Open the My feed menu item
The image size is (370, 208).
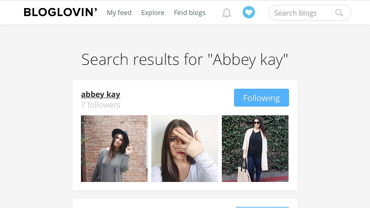[119, 13]
